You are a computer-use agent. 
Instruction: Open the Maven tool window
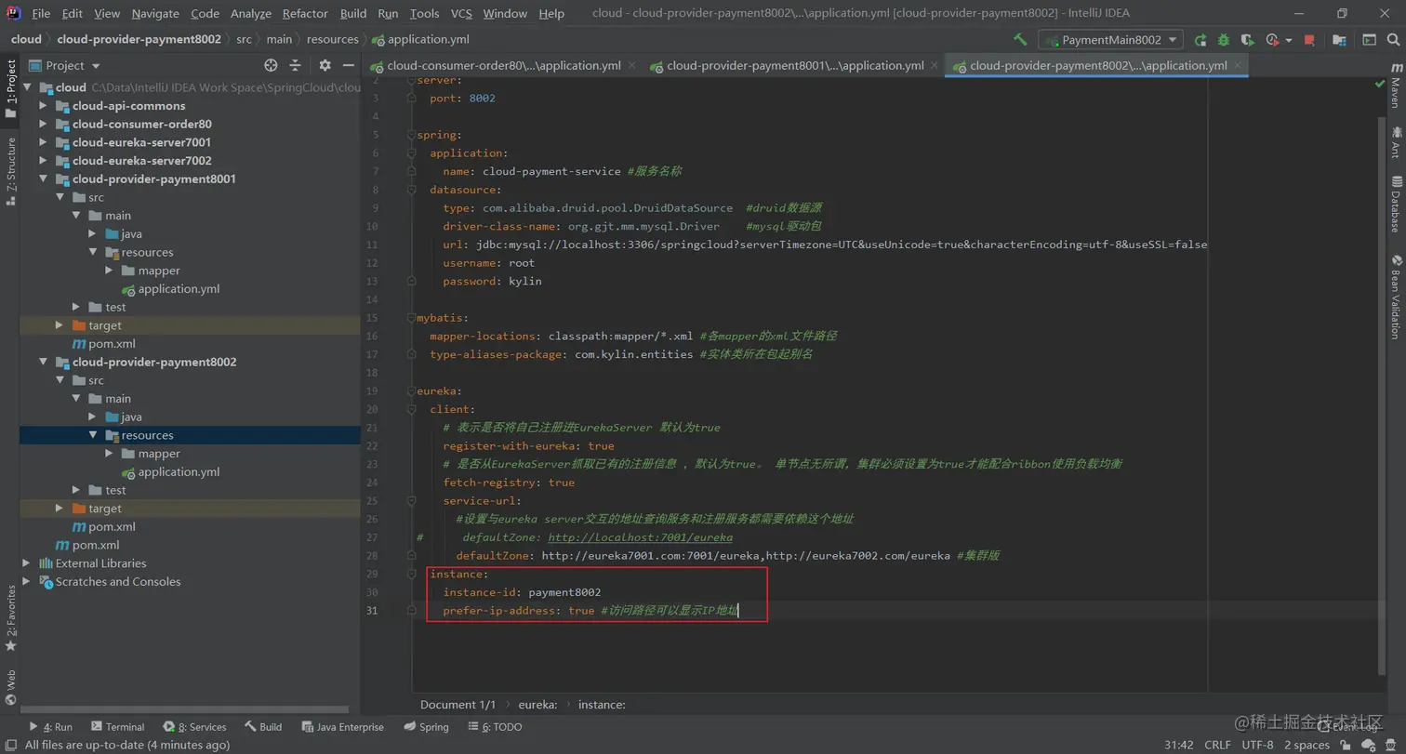pyautogui.click(x=1395, y=86)
